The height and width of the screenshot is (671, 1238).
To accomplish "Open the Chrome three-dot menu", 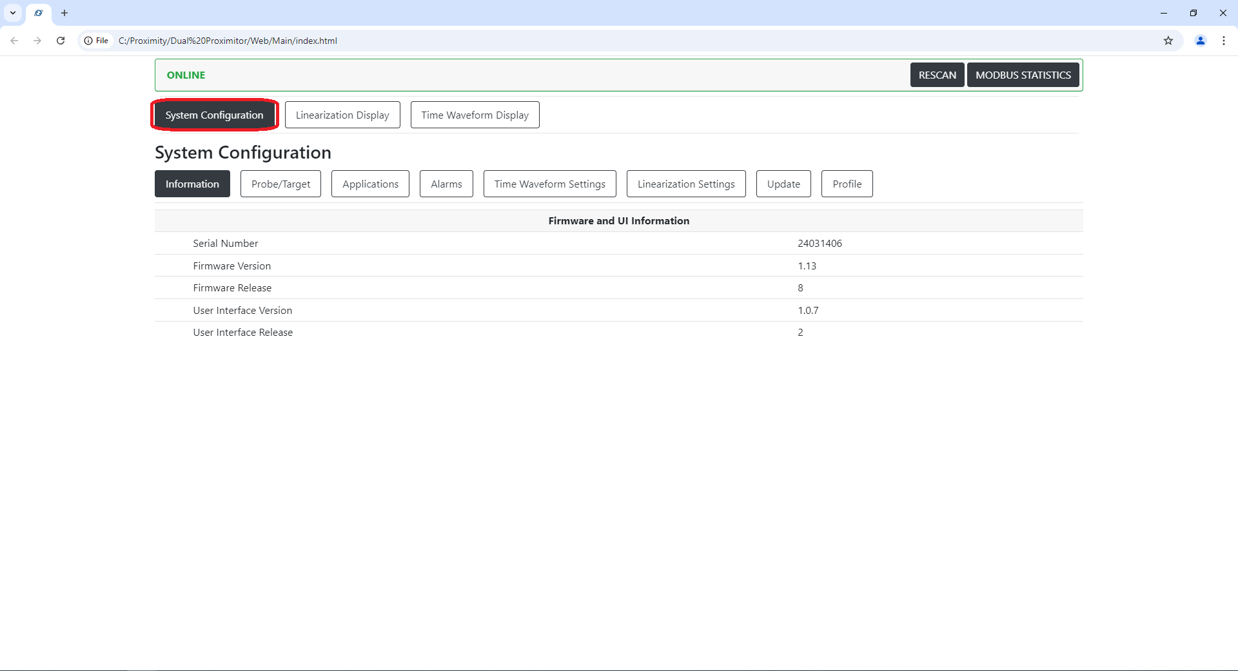I will coord(1224,41).
